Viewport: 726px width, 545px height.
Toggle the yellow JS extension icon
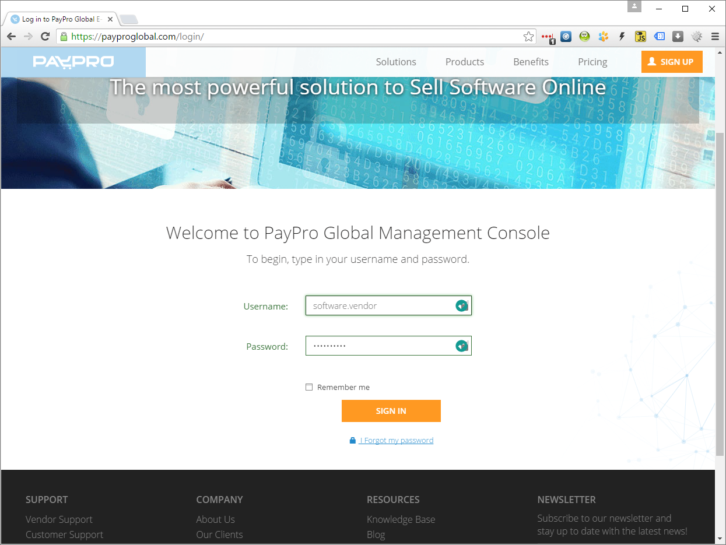point(640,37)
